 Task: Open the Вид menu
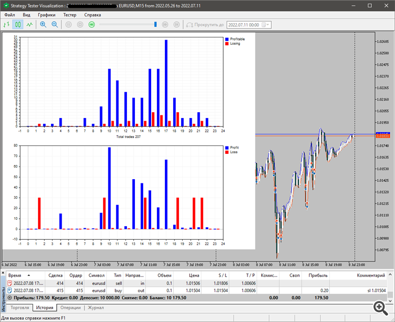pyautogui.click(x=26, y=15)
